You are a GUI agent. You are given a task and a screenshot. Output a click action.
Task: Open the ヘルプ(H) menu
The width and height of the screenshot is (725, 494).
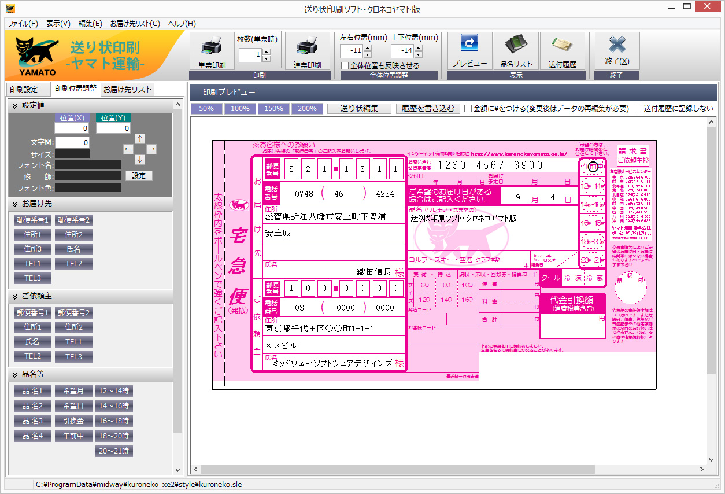coord(182,24)
